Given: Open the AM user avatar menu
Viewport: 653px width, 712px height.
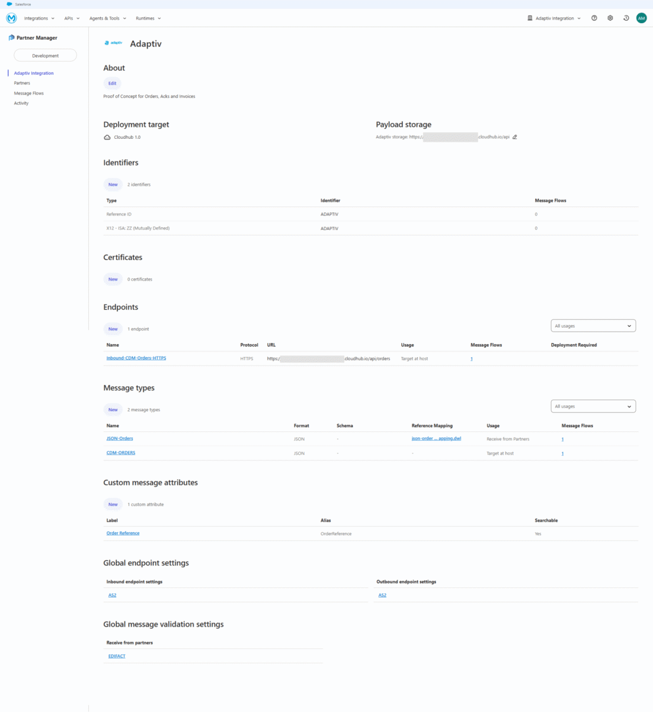Looking at the screenshot, I should coord(641,18).
